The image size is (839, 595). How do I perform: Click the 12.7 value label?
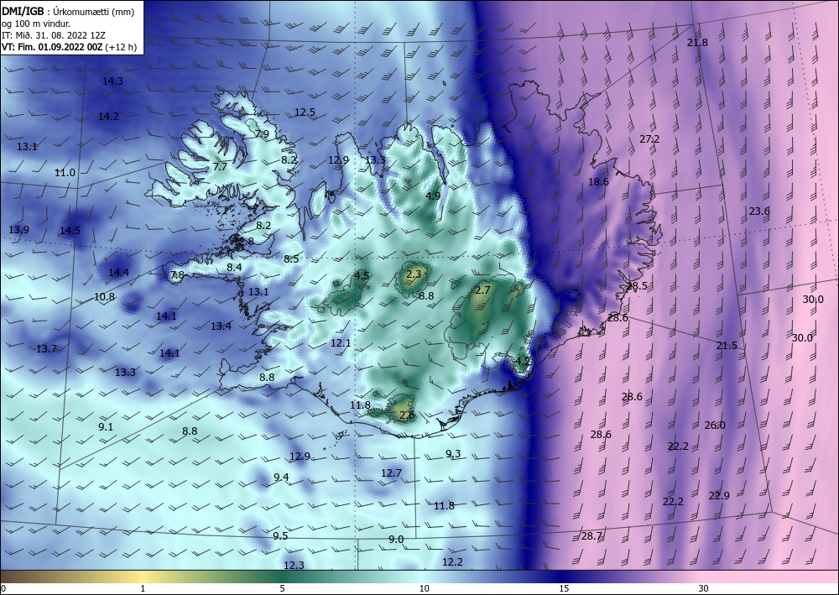point(391,473)
